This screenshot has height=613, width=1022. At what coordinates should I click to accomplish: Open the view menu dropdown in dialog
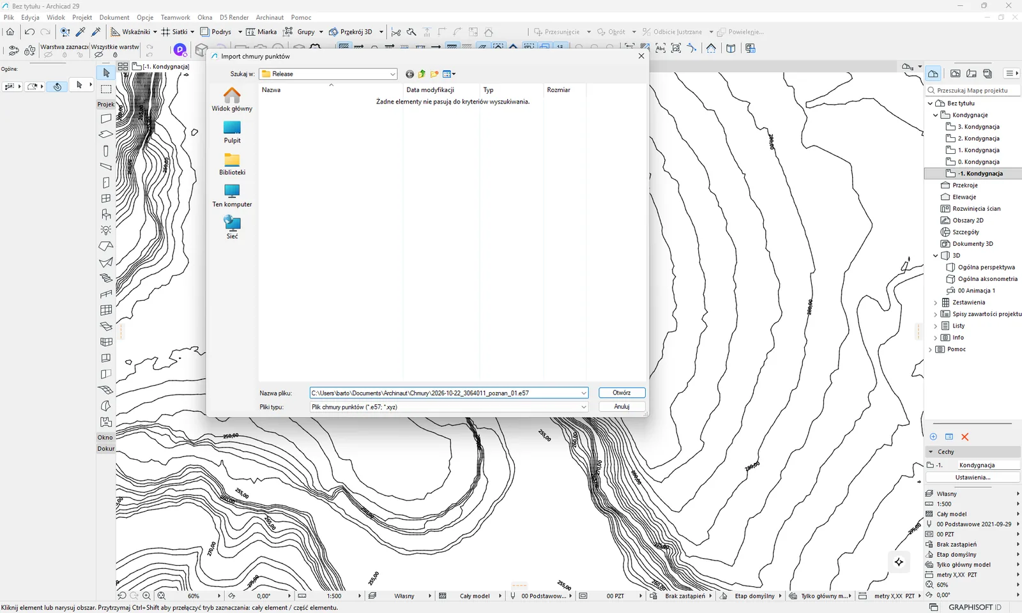click(450, 74)
